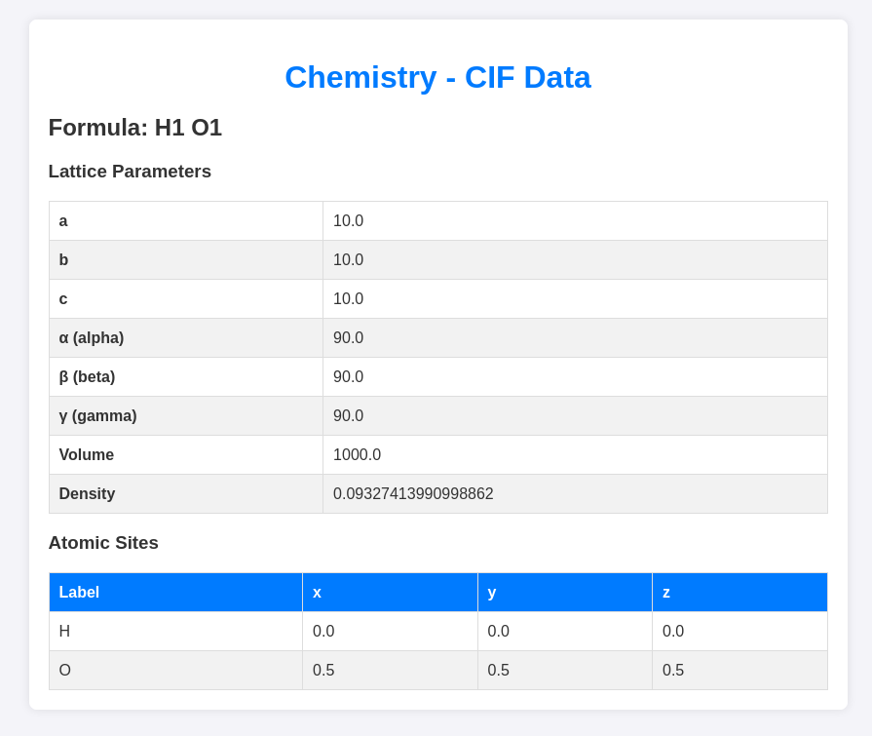Click the 'Density' row label
872x736 pixels.
tap(87, 493)
